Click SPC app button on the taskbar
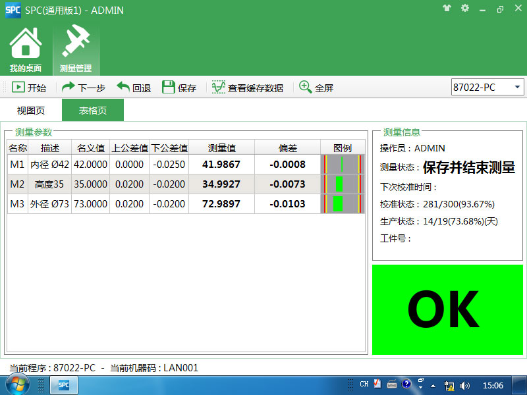 click(64, 385)
